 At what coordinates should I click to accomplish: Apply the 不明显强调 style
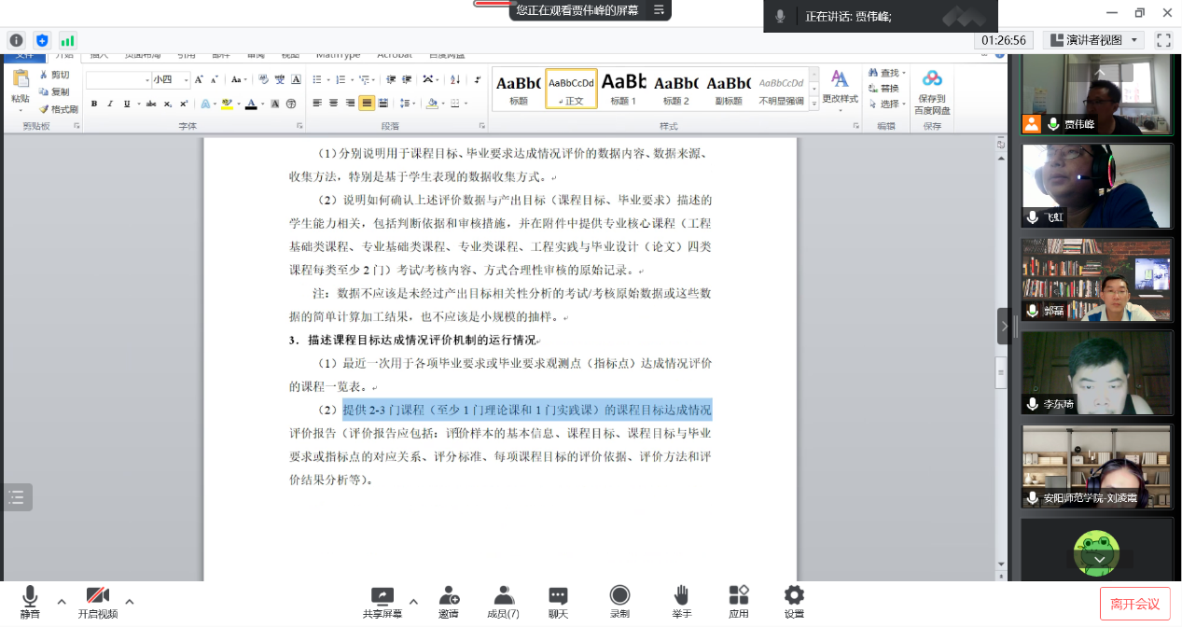[x=781, y=89]
